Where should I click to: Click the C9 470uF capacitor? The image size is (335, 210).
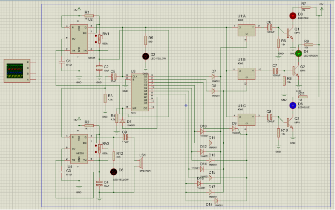pos(124,137)
